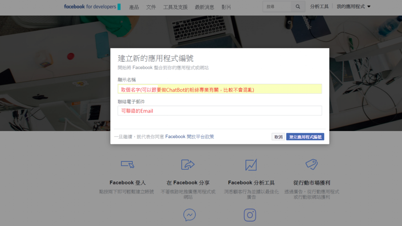
Task: Open the Facebook 開放平台政策 link
Action: (x=190, y=137)
